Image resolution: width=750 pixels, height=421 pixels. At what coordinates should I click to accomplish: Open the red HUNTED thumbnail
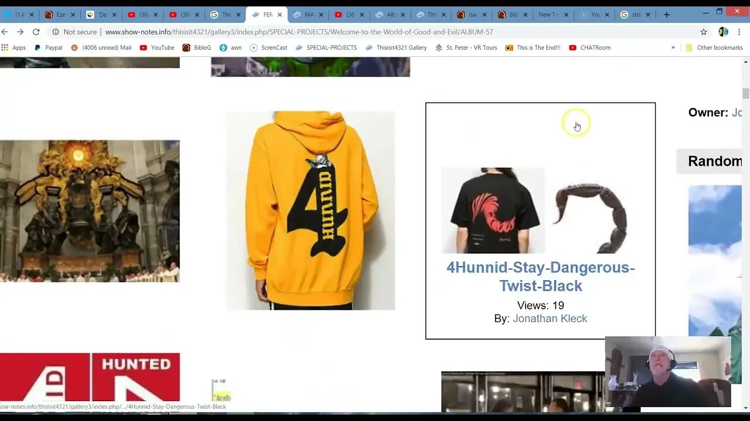pos(90,377)
